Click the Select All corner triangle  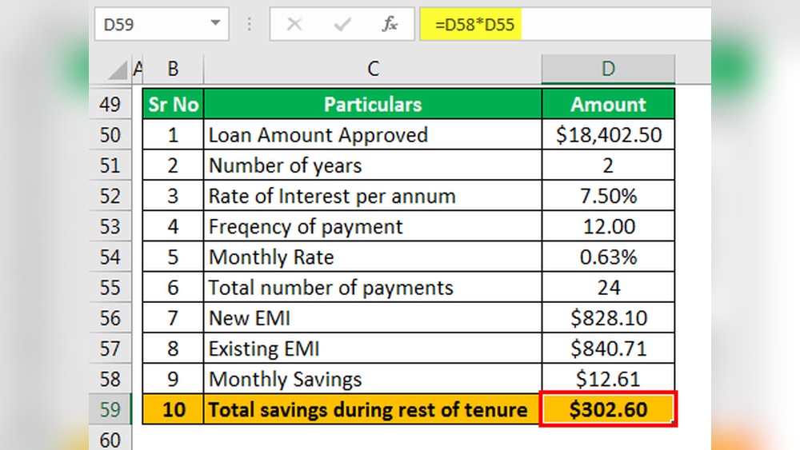click(x=118, y=70)
